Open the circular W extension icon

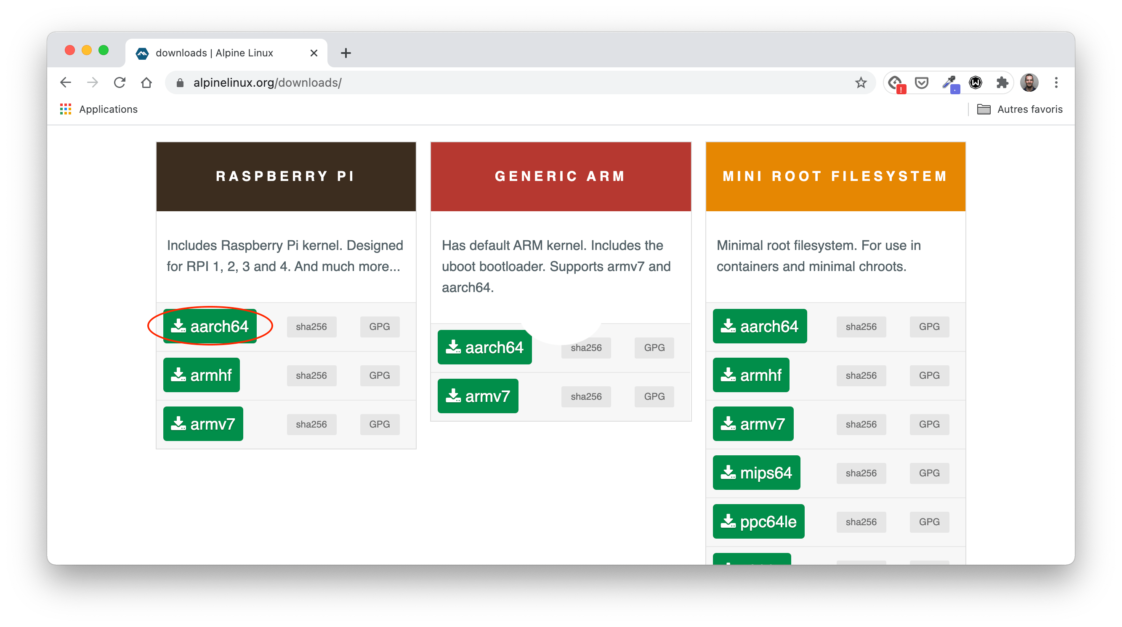(976, 82)
